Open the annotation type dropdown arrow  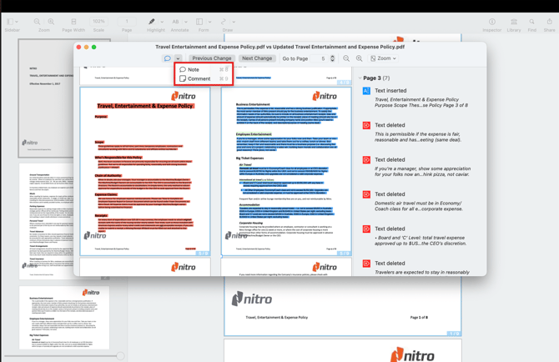pos(178,58)
